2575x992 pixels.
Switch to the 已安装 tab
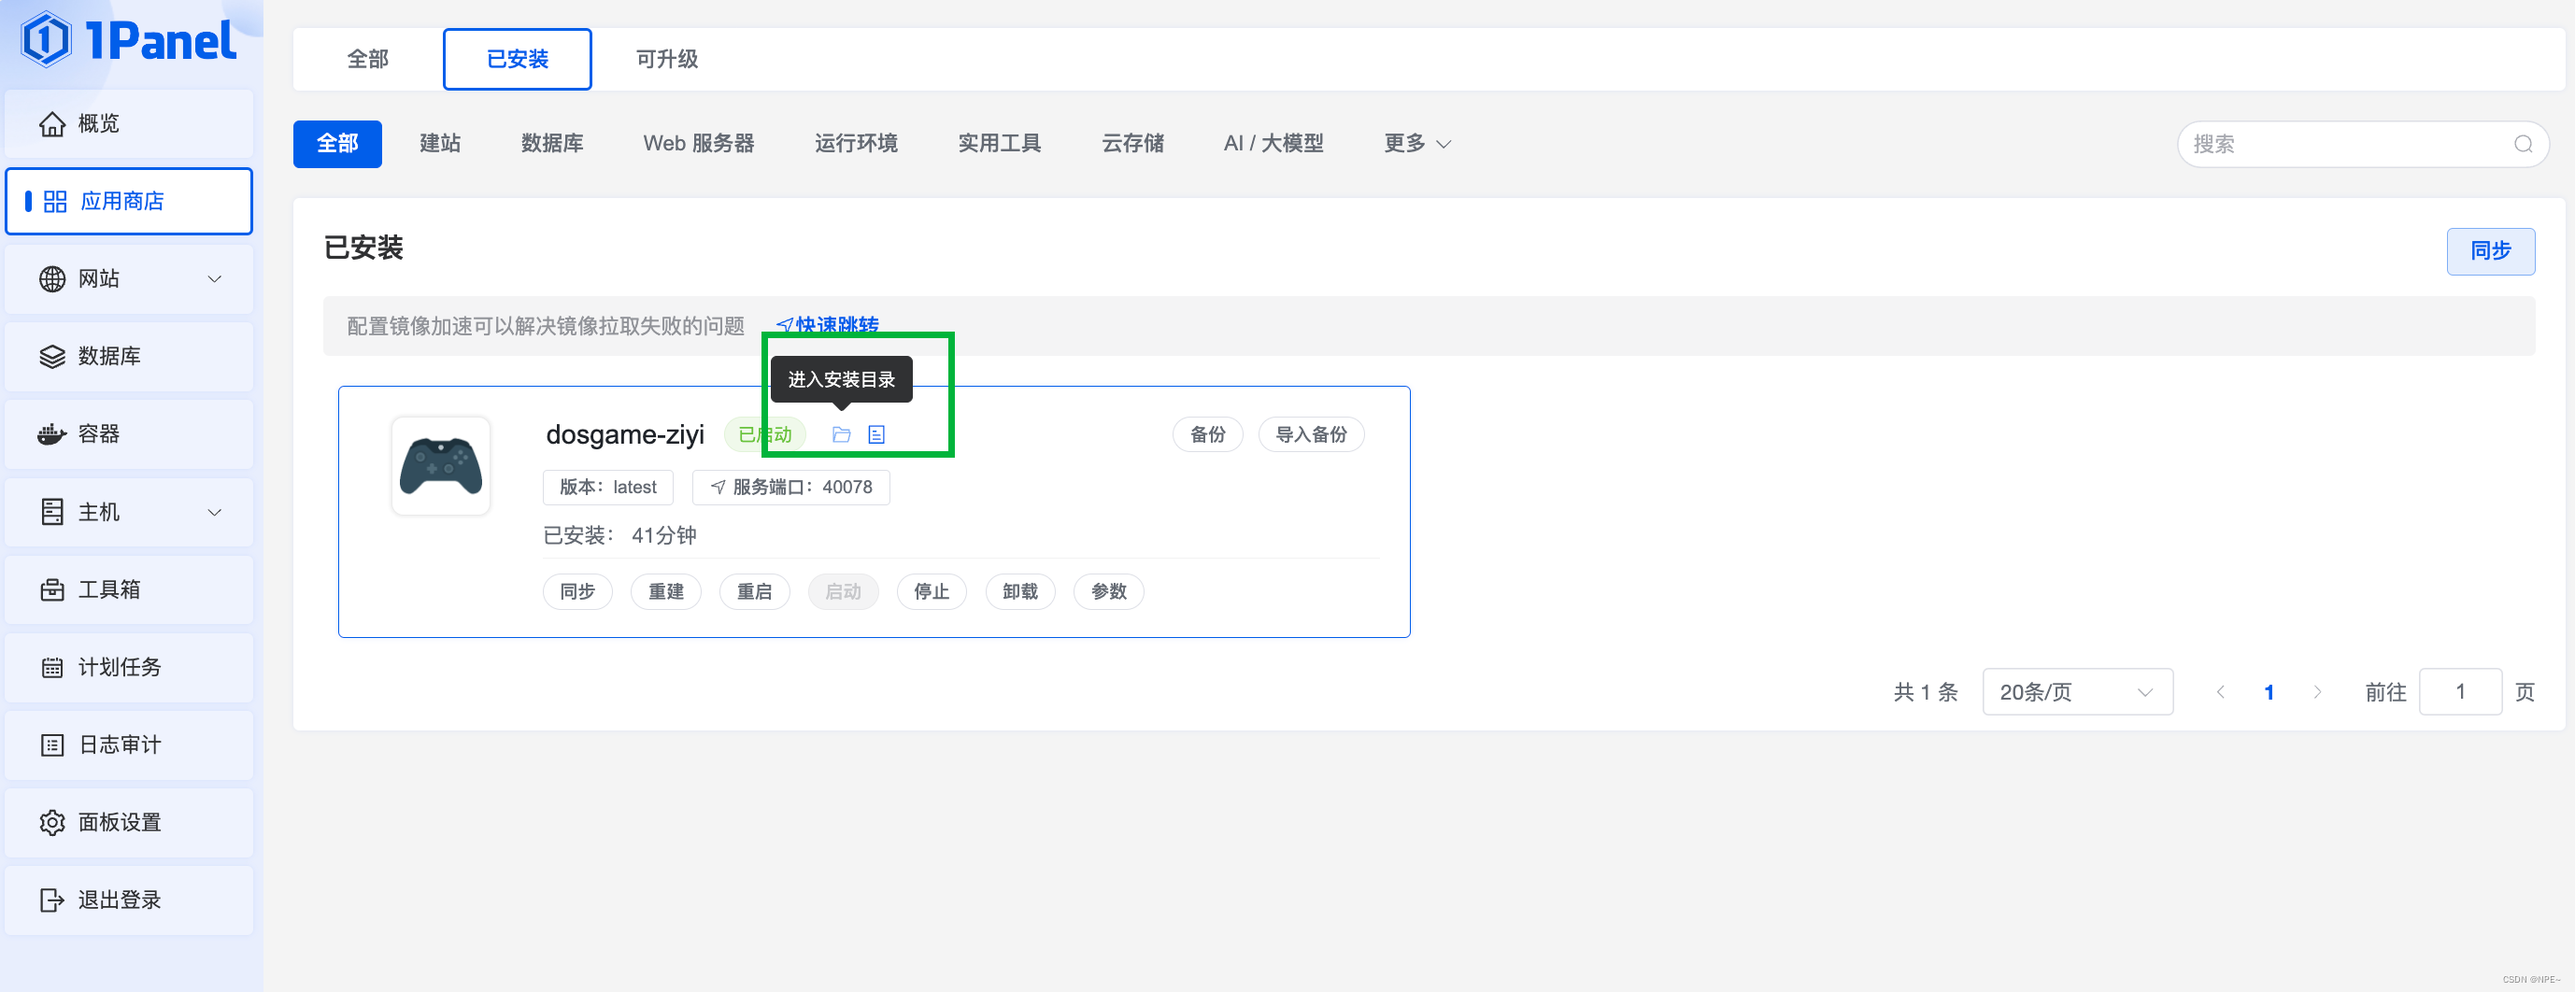[518, 59]
